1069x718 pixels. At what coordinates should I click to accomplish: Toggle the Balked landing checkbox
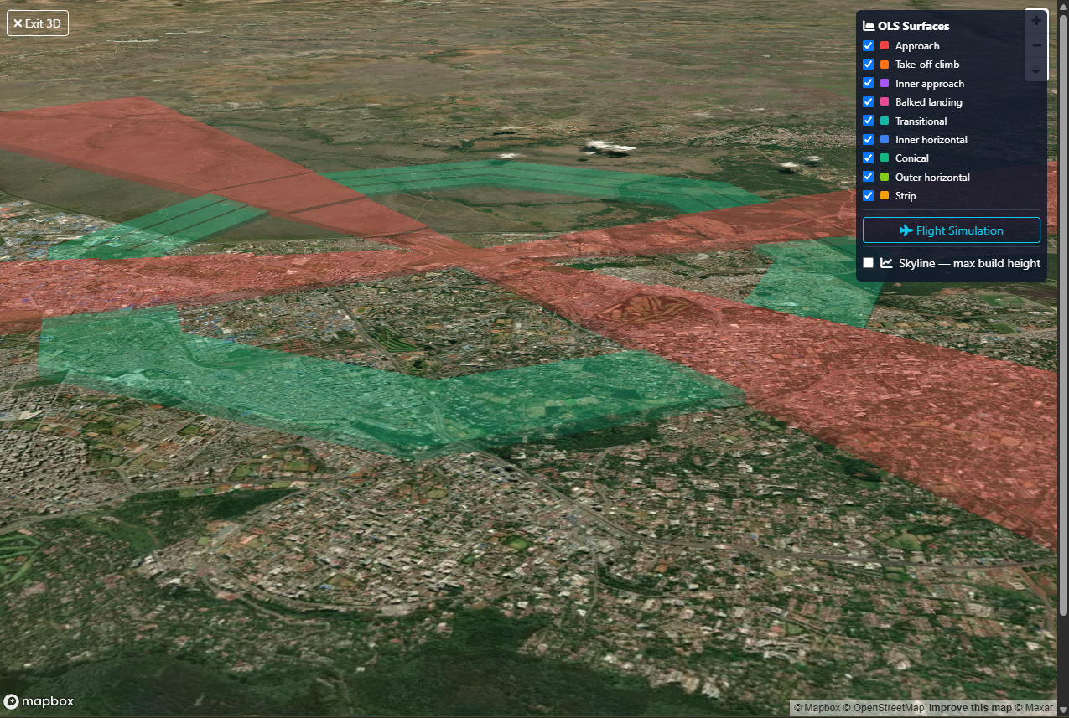869,102
